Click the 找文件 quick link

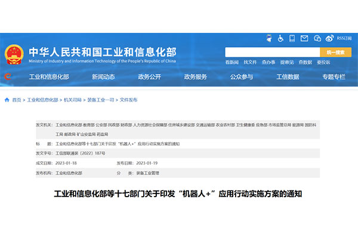click(250, 62)
